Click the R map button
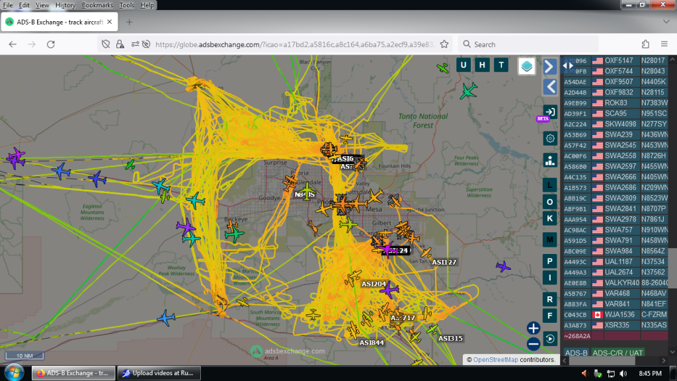This screenshot has width=677, height=381. [x=549, y=300]
